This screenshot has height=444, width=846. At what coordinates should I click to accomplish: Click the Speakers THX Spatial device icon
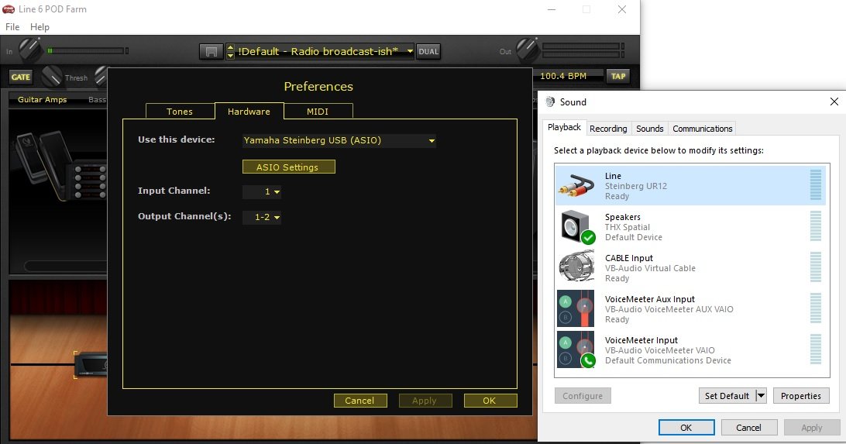click(577, 227)
